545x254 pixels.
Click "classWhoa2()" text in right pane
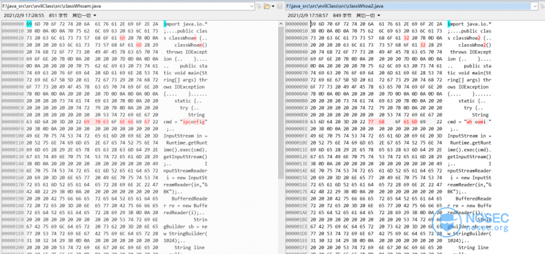(x=475, y=45)
